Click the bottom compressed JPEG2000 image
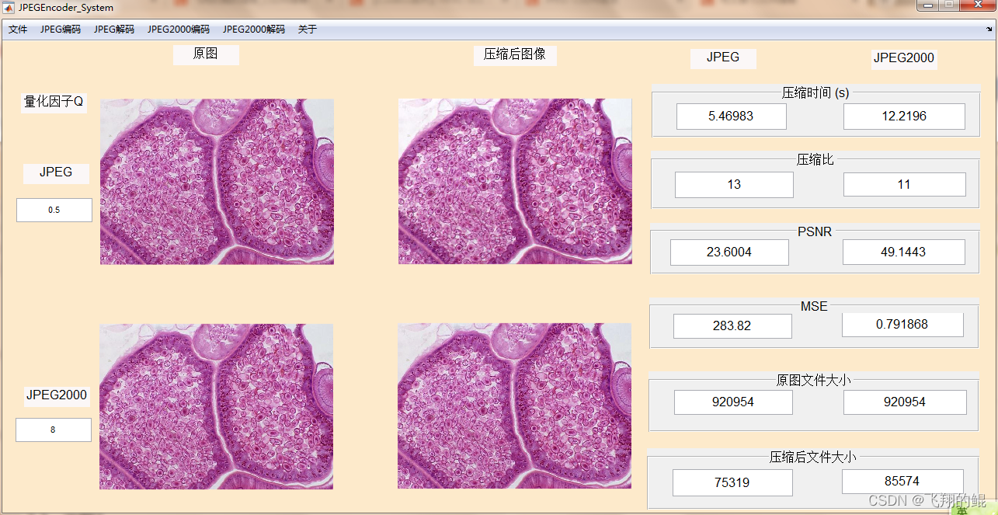The width and height of the screenshot is (998, 515). [x=514, y=405]
